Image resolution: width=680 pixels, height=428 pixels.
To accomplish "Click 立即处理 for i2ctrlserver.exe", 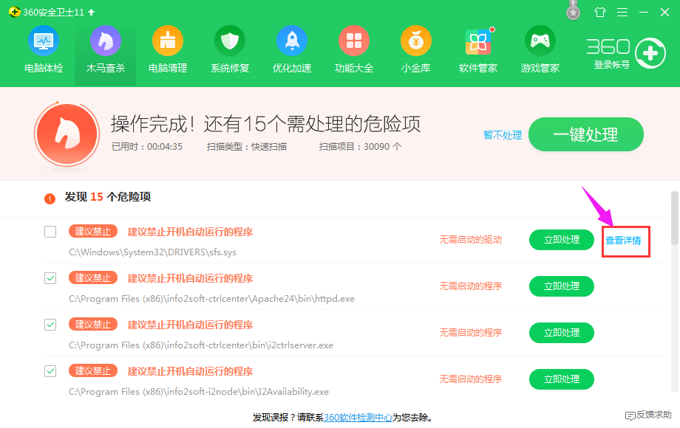I will pyautogui.click(x=562, y=333).
